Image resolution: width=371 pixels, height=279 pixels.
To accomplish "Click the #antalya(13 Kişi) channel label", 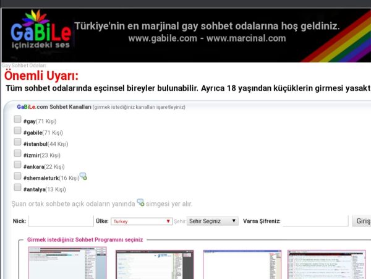I will (x=45, y=189).
